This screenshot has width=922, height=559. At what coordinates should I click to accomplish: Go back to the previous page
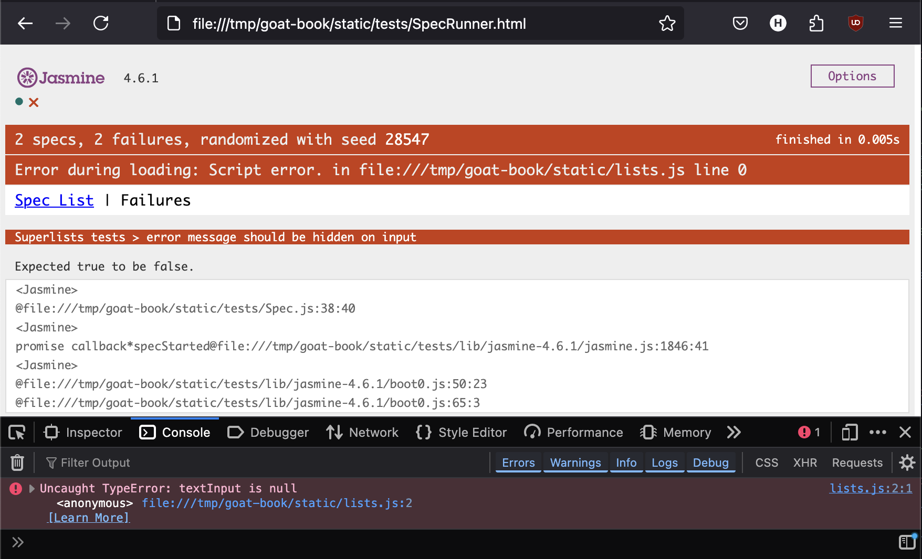tap(25, 24)
